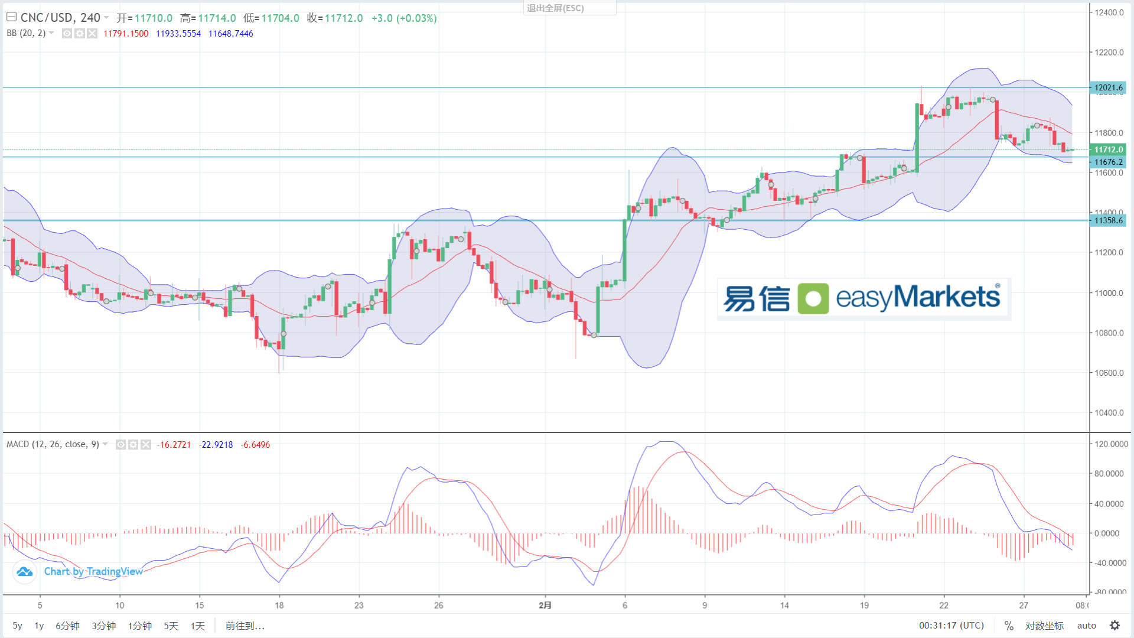Select the 5y time range
This screenshot has height=638, width=1134.
pos(18,626)
